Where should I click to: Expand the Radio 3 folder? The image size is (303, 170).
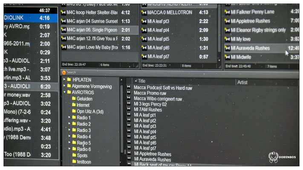tap(69, 130)
